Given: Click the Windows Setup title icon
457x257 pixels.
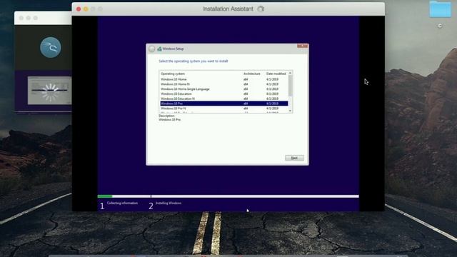Looking at the screenshot, I should (x=159, y=49).
